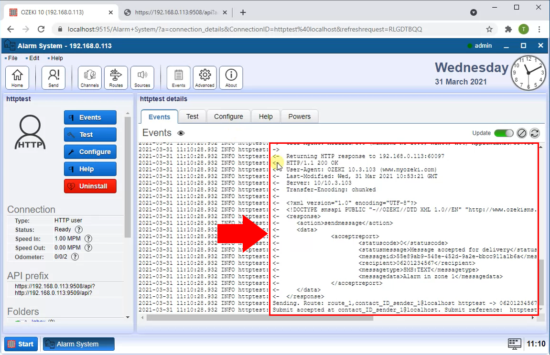Click the blue Test button in sidebar
550x355 pixels.
(x=90, y=135)
